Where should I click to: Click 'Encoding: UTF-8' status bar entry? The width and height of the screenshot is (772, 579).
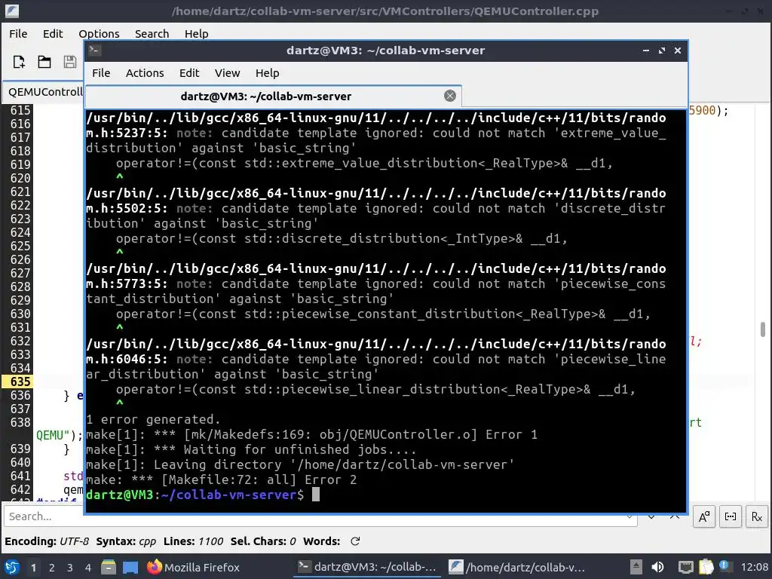47,541
